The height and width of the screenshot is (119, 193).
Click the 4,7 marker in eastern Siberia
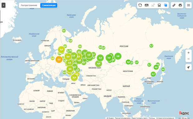coord(151,46)
